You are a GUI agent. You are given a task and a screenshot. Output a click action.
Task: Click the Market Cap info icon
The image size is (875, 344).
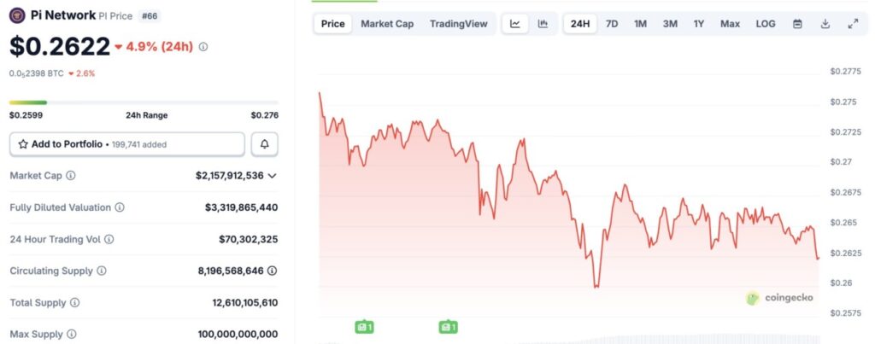click(x=71, y=176)
